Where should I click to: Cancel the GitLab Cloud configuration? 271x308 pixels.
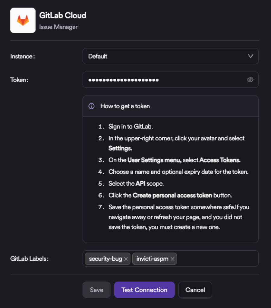tap(195, 290)
